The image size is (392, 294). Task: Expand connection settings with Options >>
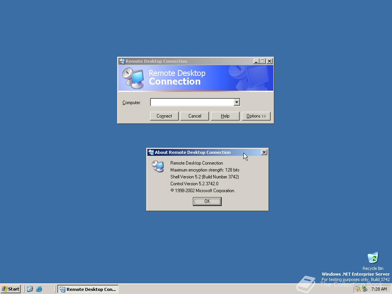pos(256,116)
